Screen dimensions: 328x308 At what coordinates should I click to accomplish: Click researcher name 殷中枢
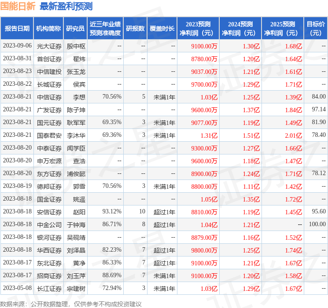(x=76, y=46)
